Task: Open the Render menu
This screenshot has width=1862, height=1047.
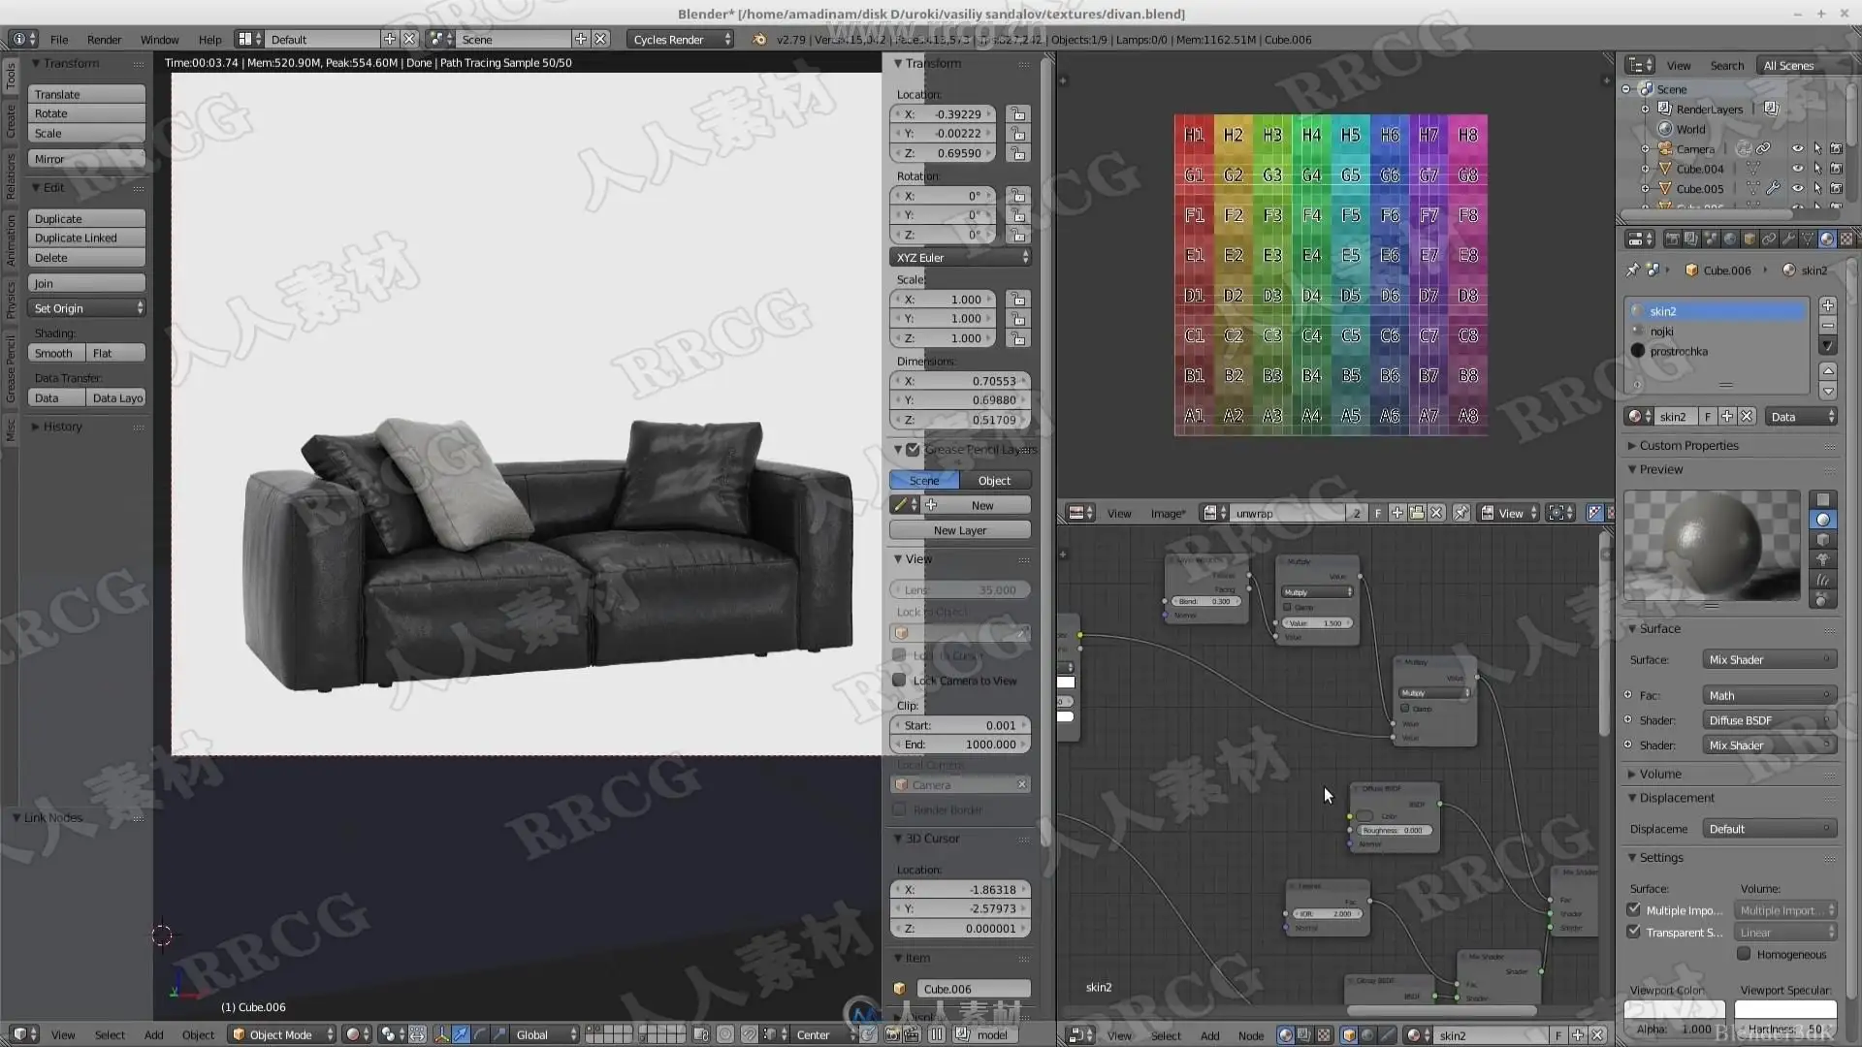Action: [x=104, y=40]
